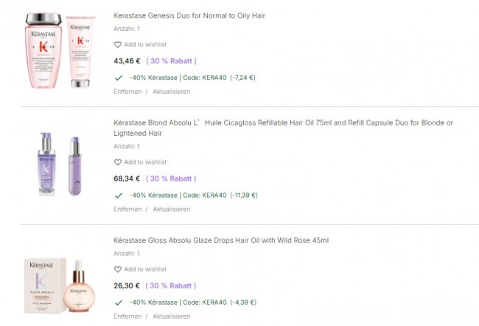The image size is (479, 326).
Task: Click green checkmark beside Genesis Duo KERA40 code
Action: click(x=119, y=77)
